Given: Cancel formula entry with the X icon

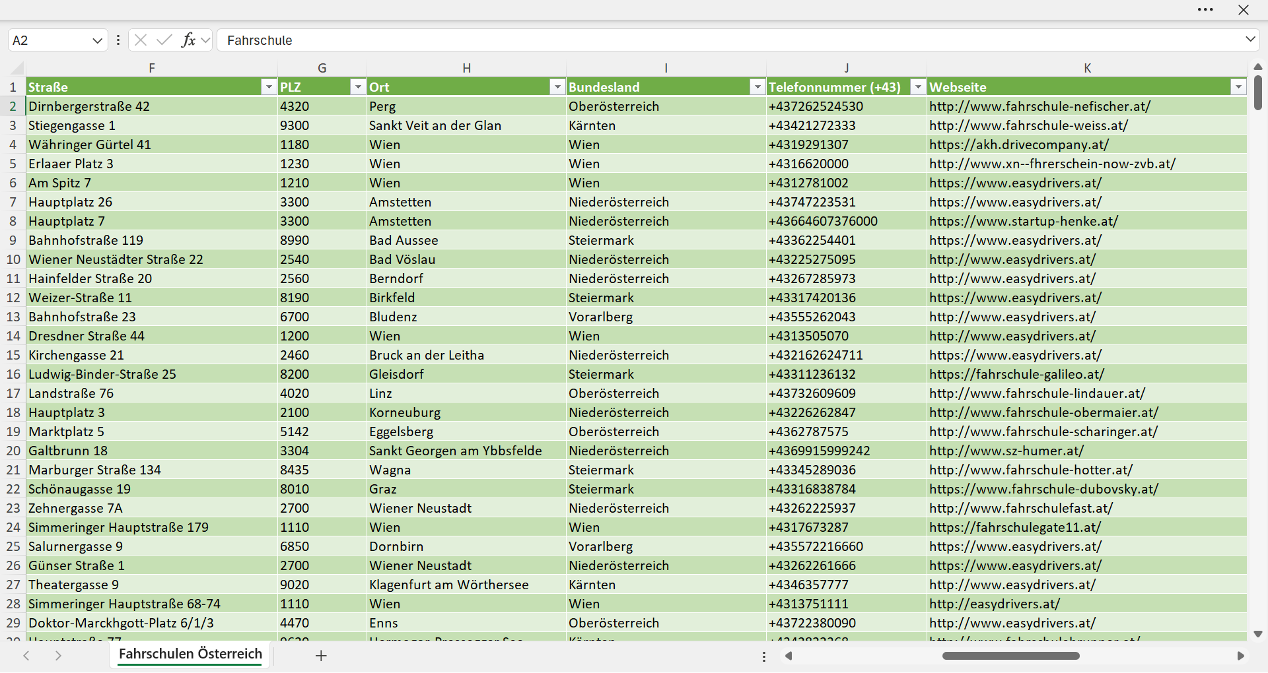Looking at the screenshot, I should pos(140,40).
